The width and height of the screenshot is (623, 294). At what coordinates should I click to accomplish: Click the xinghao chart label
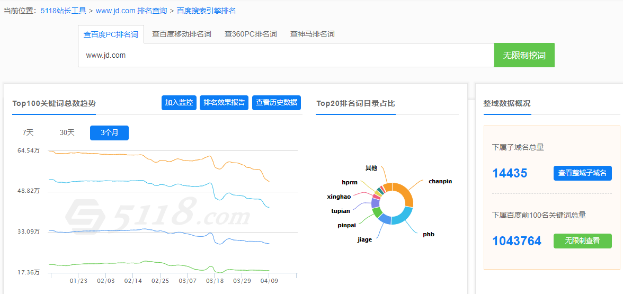click(x=339, y=197)
